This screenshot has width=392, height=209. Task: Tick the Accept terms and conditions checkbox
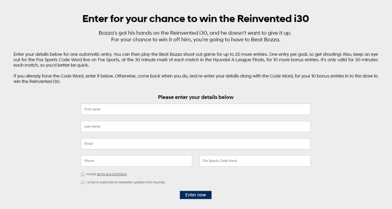pos(83,174)
